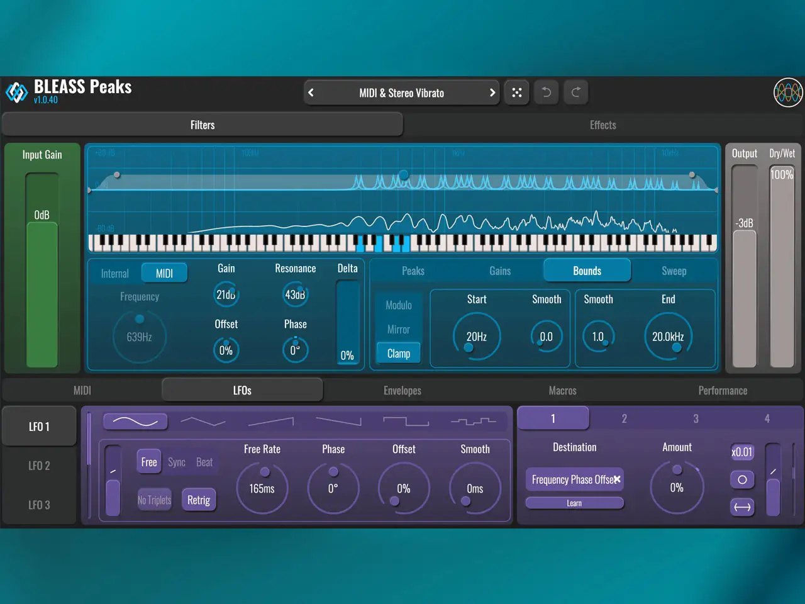Screen dimensions: 805x604
Task: Select modulation slot 4
Action: point(767,418)
